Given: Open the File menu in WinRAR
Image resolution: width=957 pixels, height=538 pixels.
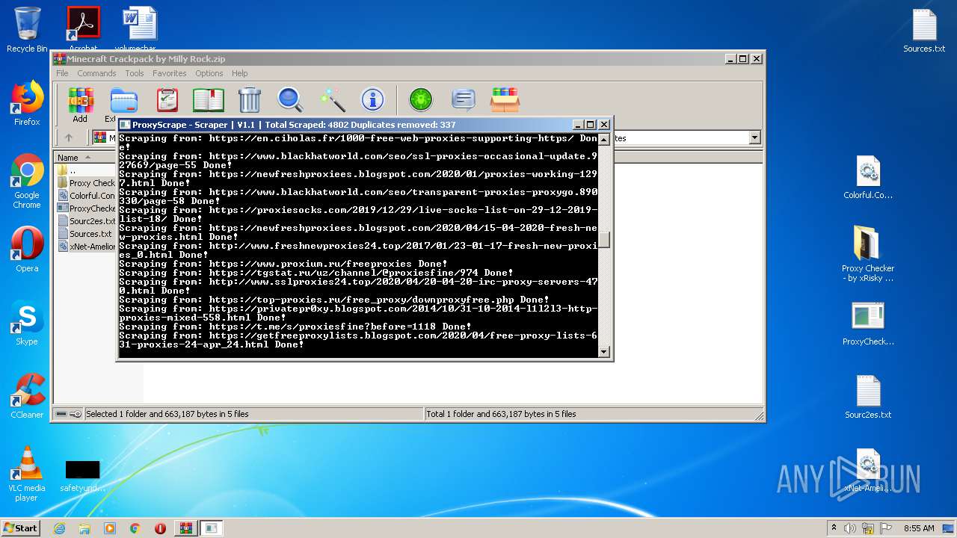Looking at the screenshot, I should (62, 73).
